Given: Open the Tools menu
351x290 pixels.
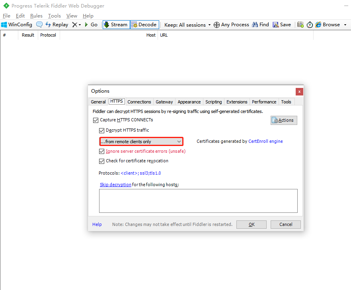Looking at the screenshot, I should [x=55, y=16].
